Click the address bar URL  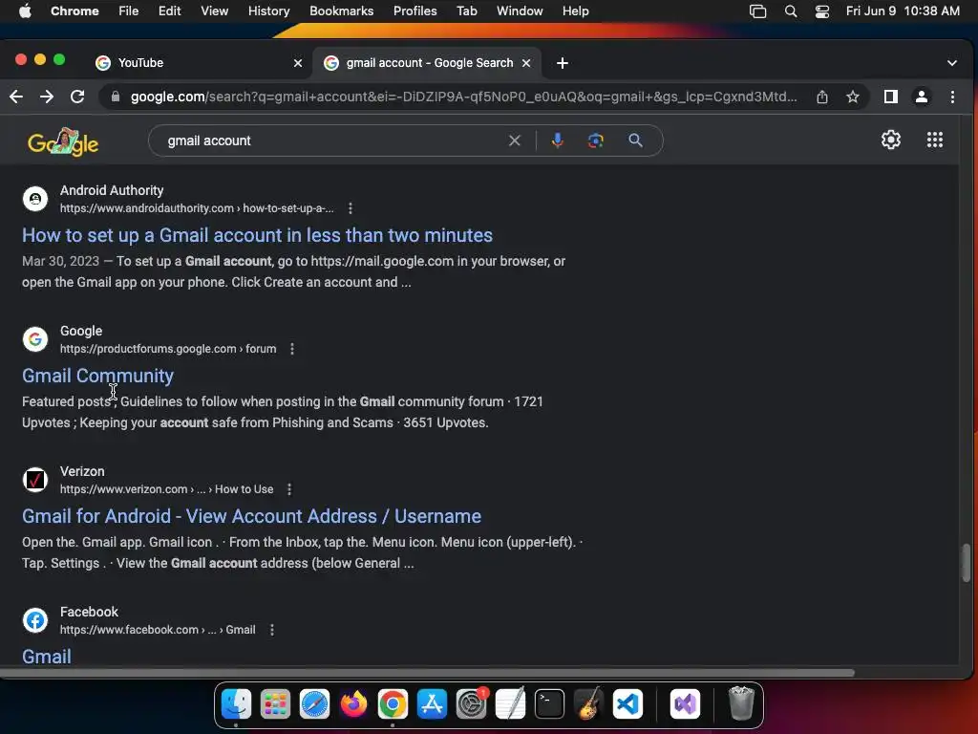463,97
